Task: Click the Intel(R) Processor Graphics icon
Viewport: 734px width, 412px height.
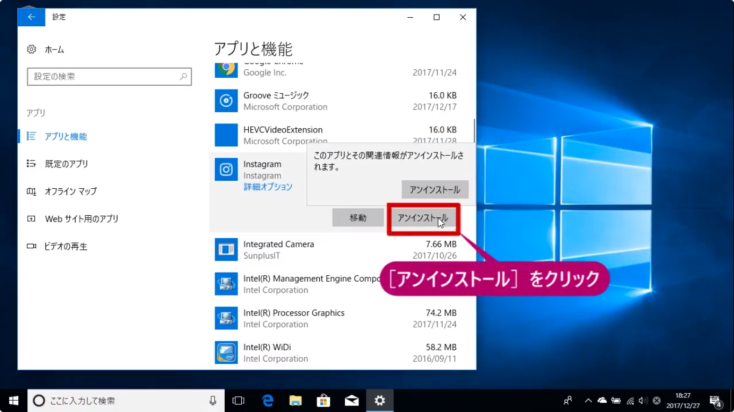Action: (226, 318)
